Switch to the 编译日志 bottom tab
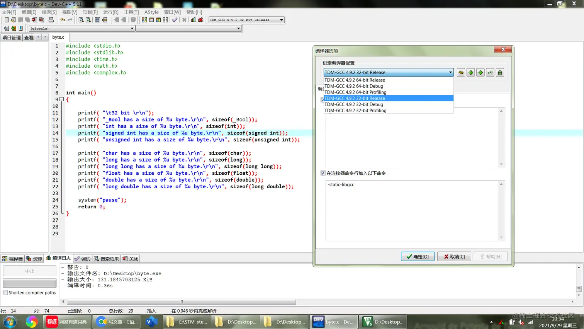This screenshot has height=329, width=584. coord(58,258)
